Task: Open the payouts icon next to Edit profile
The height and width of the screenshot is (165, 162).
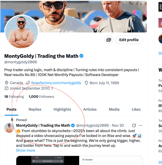Action: pos(109,40)
